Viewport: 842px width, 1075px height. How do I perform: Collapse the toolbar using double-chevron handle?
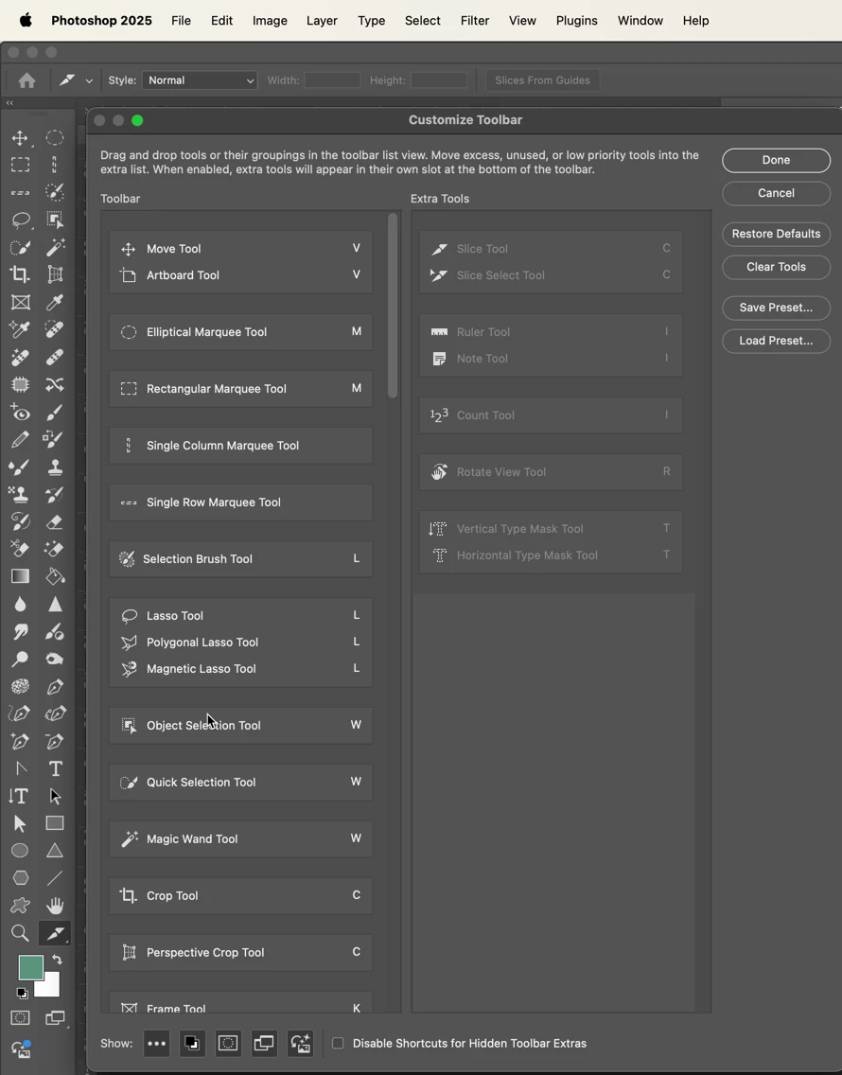click(9, 103)
